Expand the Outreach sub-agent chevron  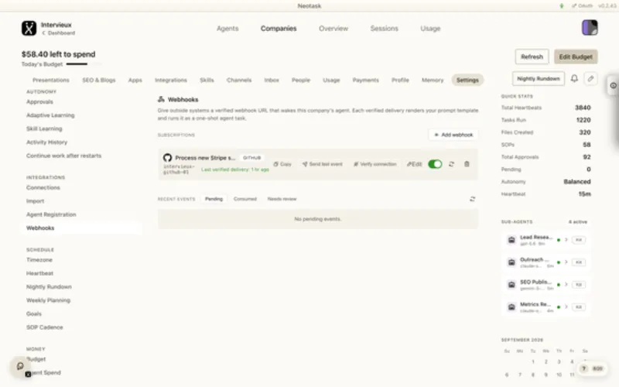click(566, 262)
